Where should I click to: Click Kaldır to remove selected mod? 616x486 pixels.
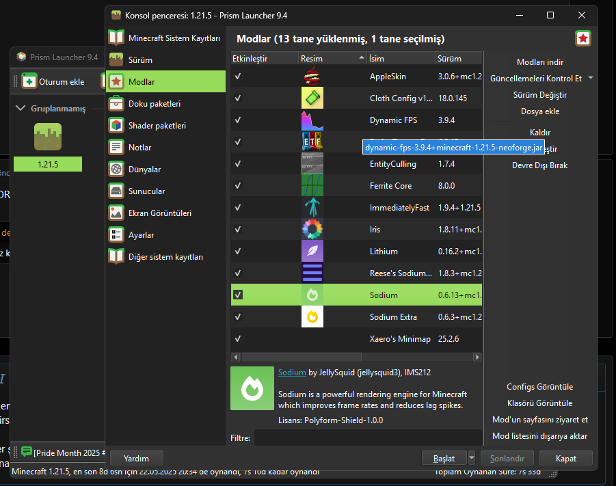click(x=540, y=132)
